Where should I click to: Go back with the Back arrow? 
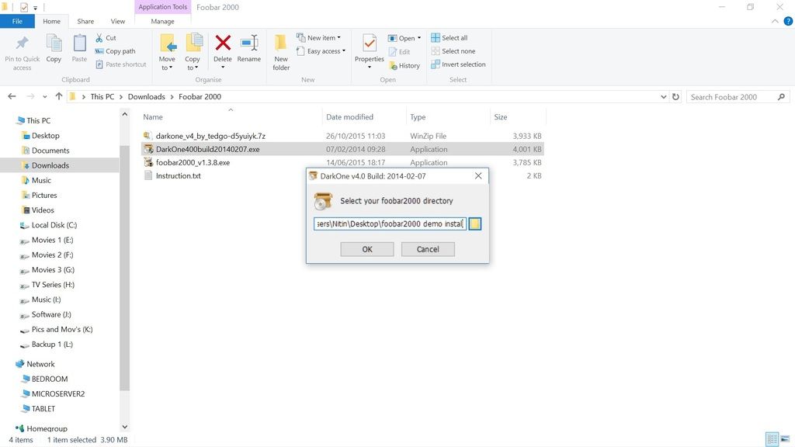coord(12,96)
